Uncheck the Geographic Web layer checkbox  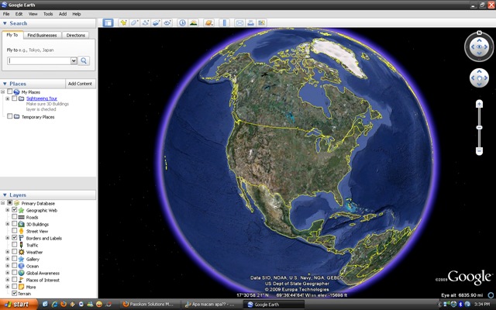coord(15,210)
